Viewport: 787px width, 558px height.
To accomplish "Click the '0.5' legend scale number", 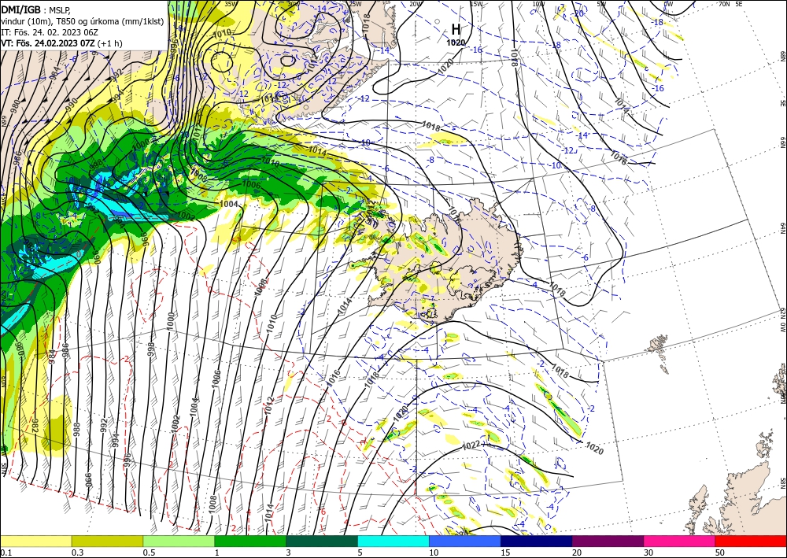I will click(149, 552).
